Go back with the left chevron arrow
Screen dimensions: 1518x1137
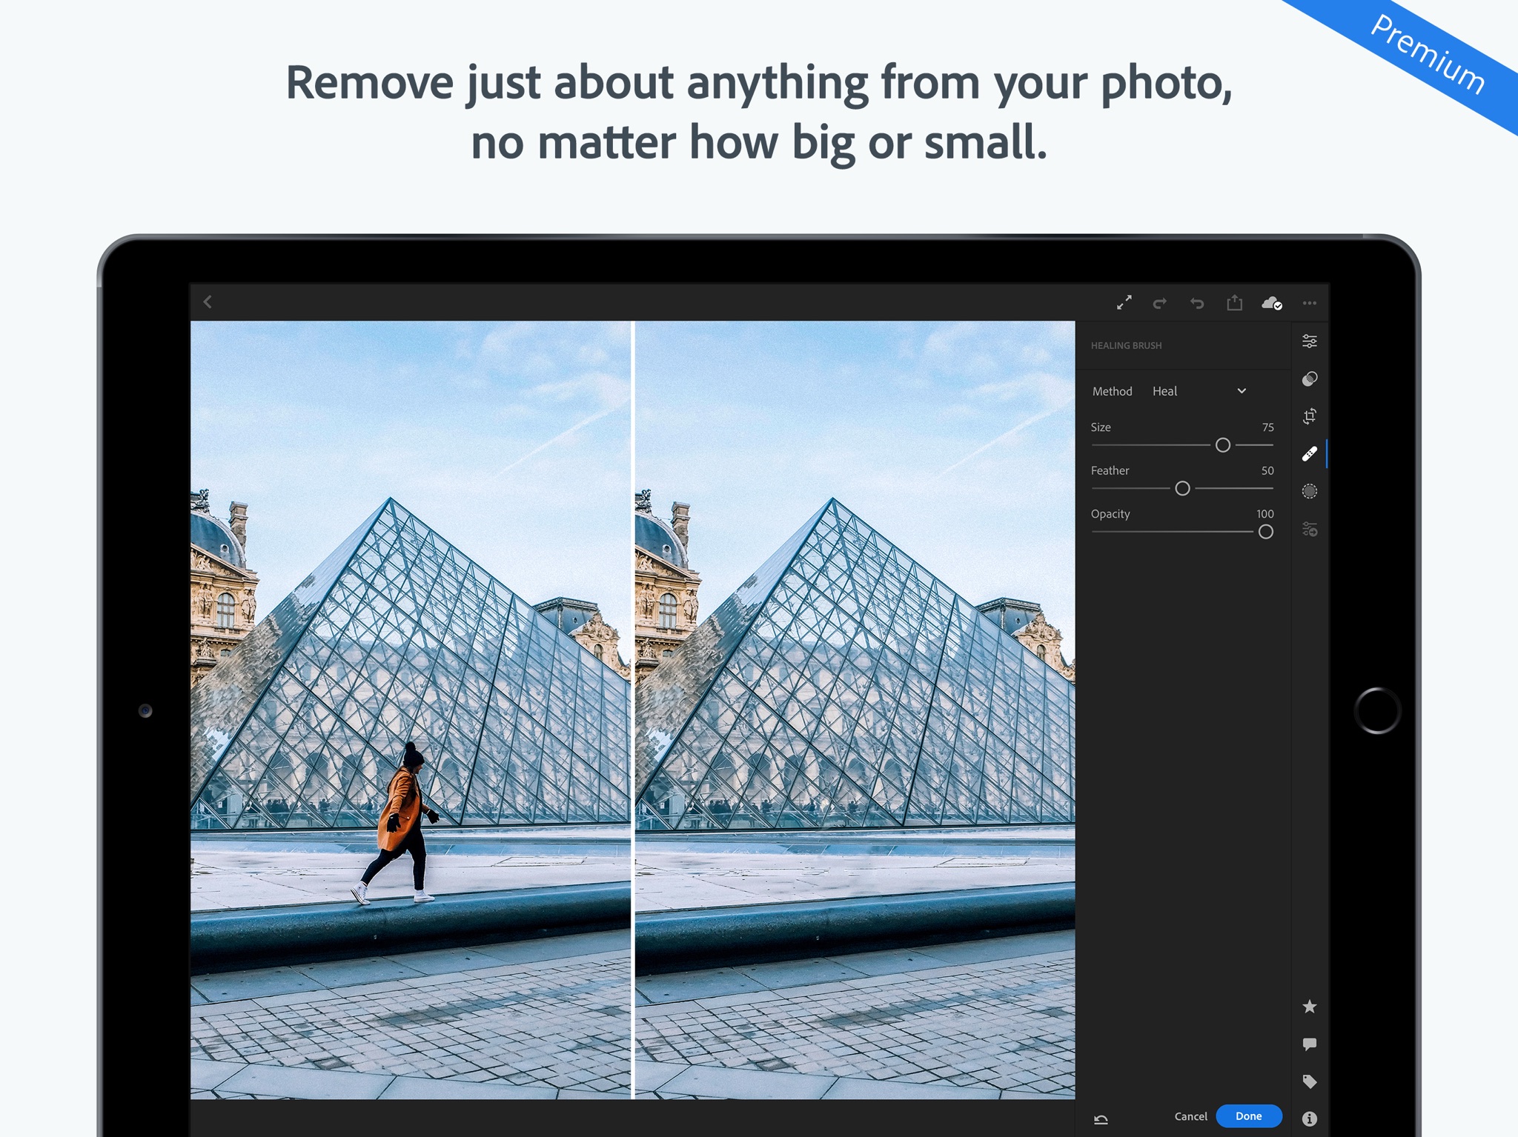coord(208,301)
